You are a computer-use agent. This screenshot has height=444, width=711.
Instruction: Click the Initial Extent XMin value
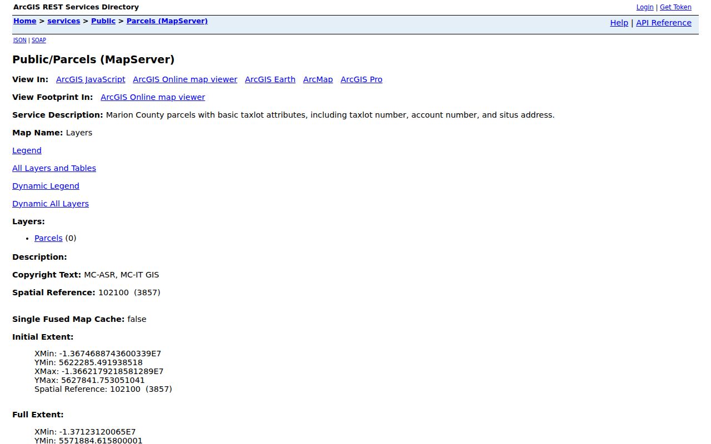pyautogui.click(x=110, y=354)
